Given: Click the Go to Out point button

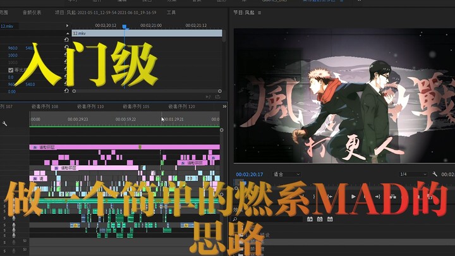Looking at the screenshot, I should click(x=377, y=197).
